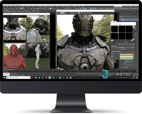Click the pink color swatch parameter

pyautogui.click(x=126, y=55)
